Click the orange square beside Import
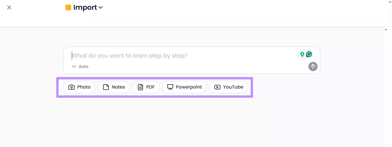 68,7
